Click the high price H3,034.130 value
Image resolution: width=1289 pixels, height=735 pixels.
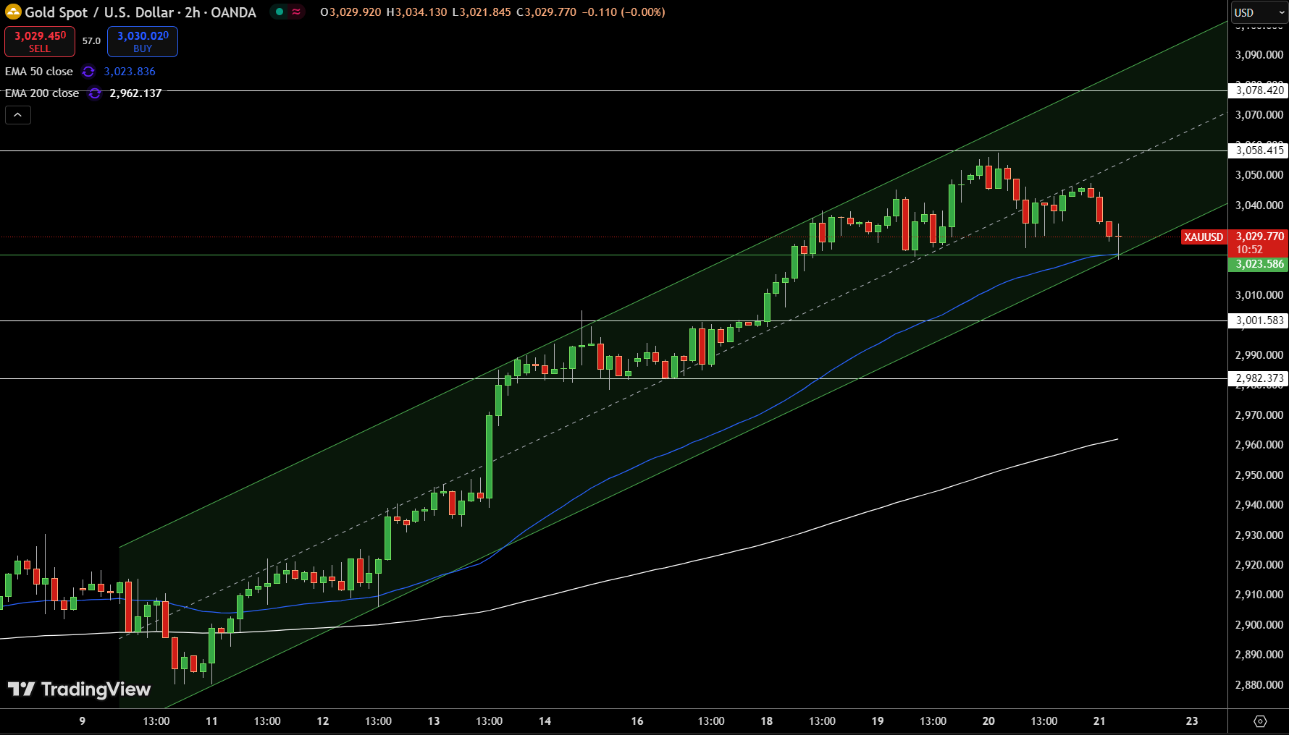coord(416,12)
